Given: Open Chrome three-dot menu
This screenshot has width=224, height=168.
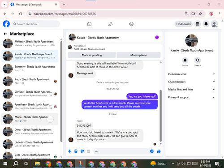Looking at the screenshot, I should point(219,14).
